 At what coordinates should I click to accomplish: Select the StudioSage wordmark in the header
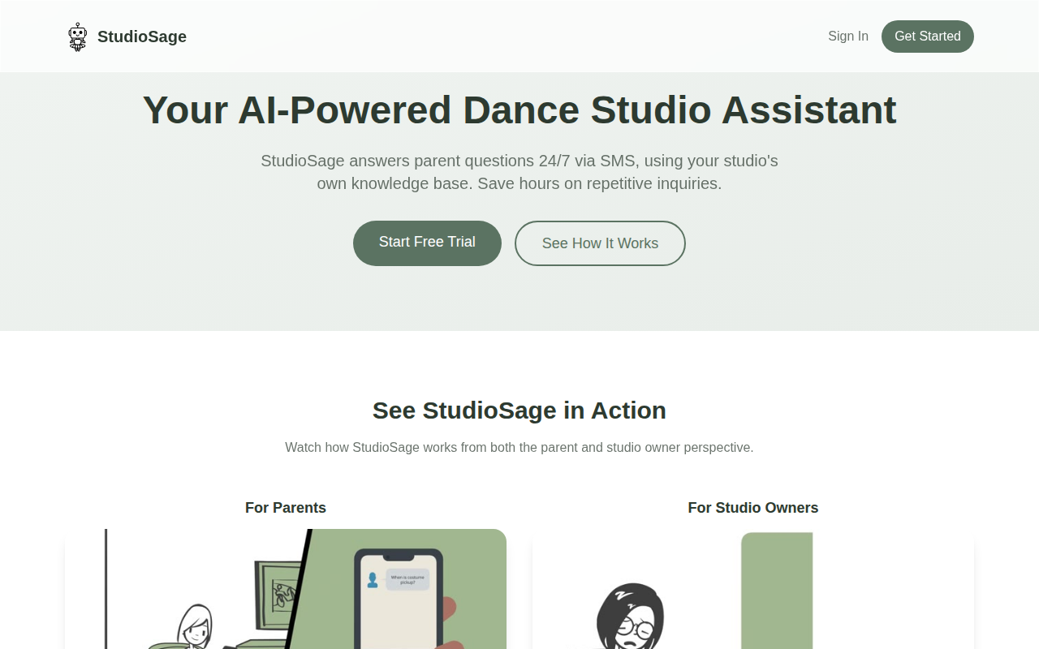(x=142, y=36)
